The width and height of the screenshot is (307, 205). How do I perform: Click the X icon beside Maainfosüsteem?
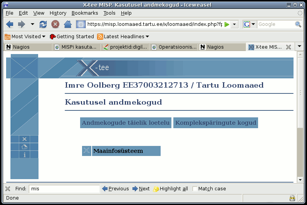tap(87, 151)
